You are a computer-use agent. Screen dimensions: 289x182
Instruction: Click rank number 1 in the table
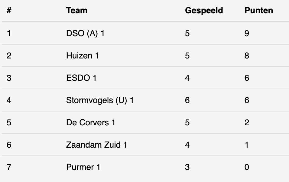coord(9,33)
